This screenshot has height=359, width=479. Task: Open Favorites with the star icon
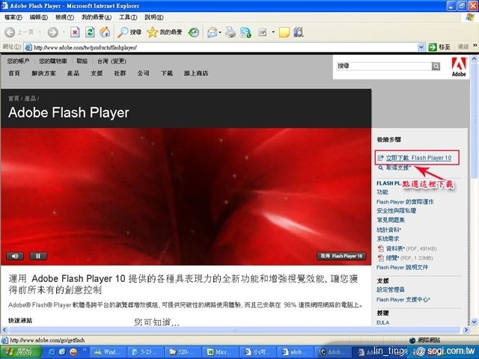tap(164, 32)
